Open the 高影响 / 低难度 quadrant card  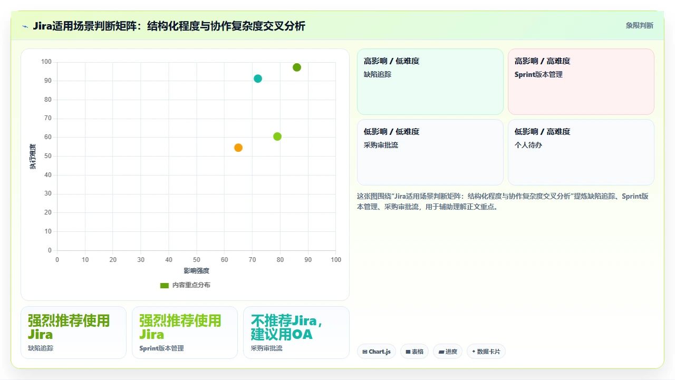[430, 82]
